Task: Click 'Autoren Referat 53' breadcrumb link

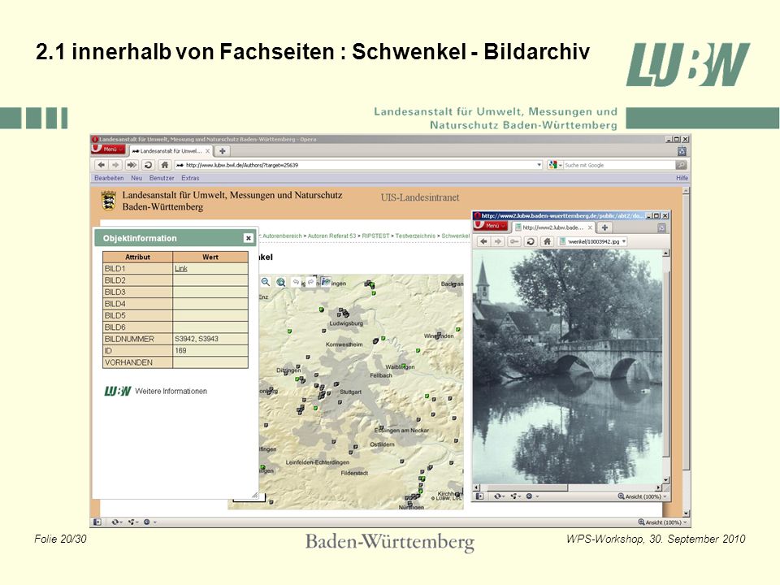Action: 331,236
